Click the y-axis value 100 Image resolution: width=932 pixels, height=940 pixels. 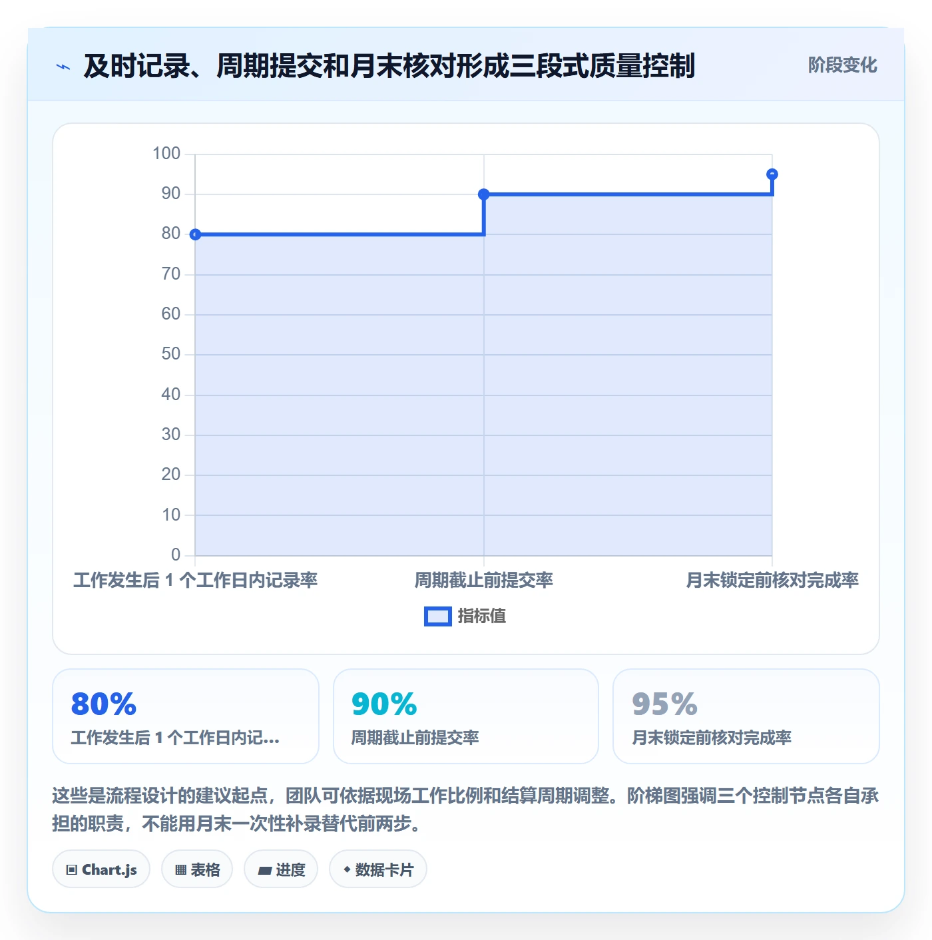[x=166, y=154]
